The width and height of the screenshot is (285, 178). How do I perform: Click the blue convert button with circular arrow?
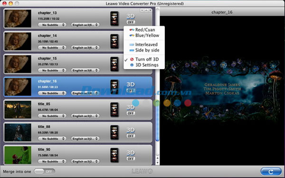[x=271, y=171]
